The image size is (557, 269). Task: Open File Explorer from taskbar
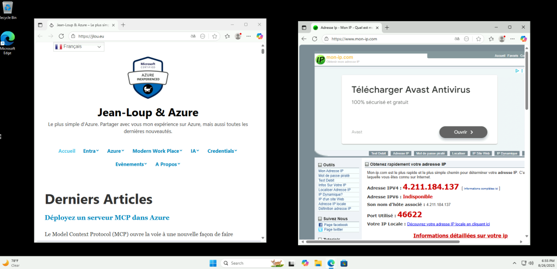(318, 264)
